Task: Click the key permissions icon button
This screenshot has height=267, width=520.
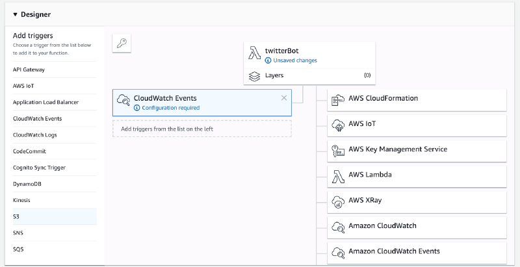Action: point(122,43)
